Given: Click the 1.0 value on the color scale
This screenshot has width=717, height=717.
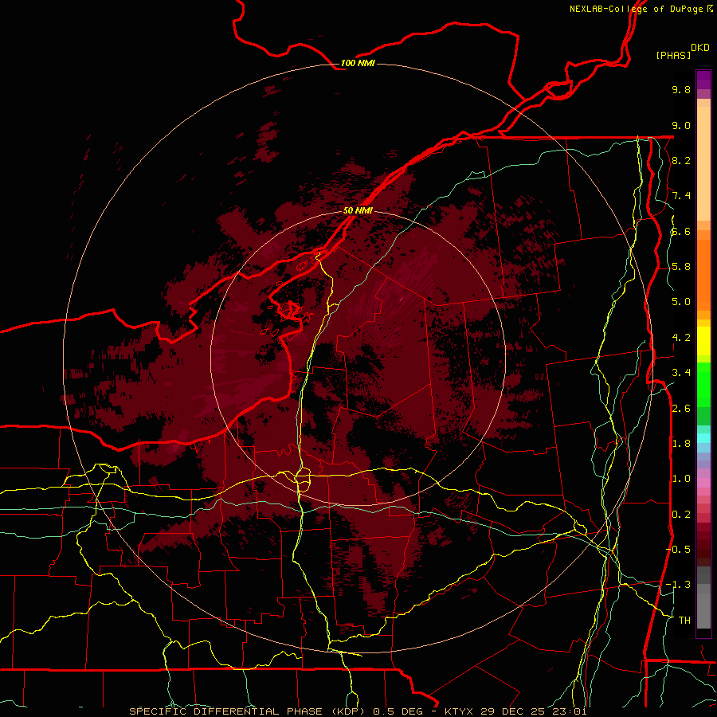Looking at the screenshot, I should coord(681,479).
